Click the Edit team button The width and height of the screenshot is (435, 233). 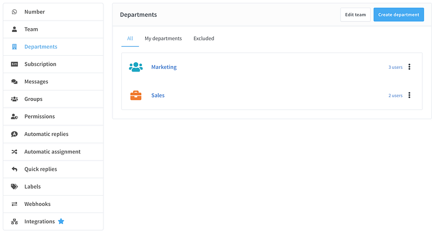pos(356,15)
